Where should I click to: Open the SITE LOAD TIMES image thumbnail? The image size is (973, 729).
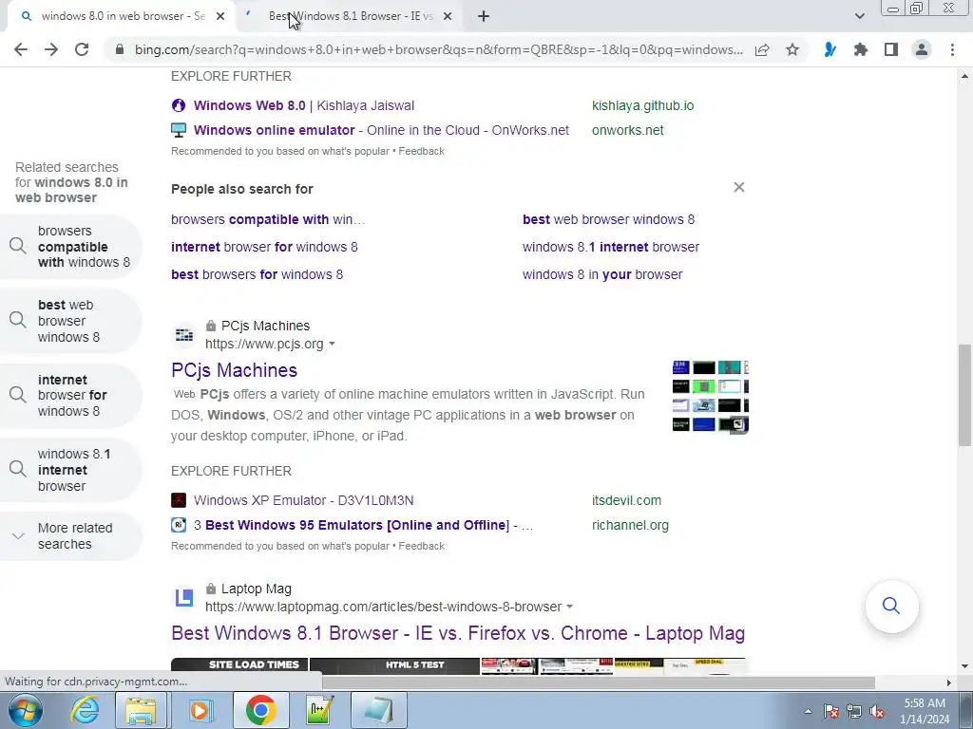click(239, 665)
